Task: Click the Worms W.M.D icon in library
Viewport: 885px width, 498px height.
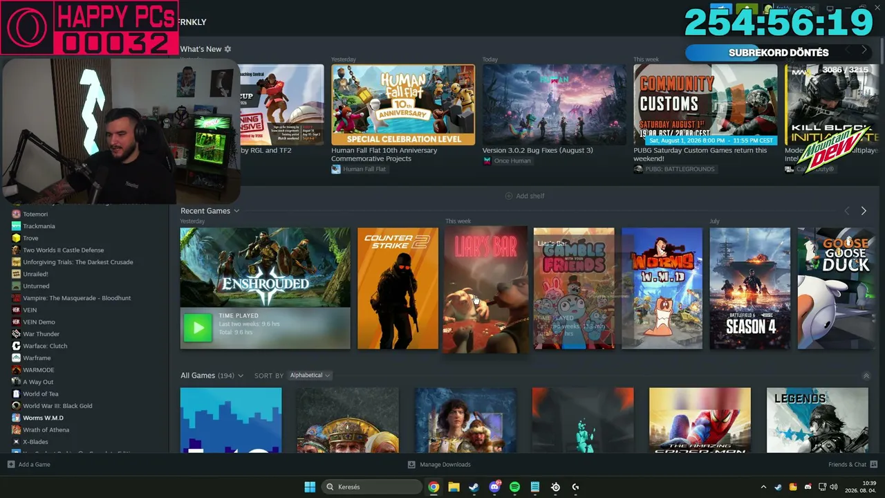Action: tap(16, 418)
